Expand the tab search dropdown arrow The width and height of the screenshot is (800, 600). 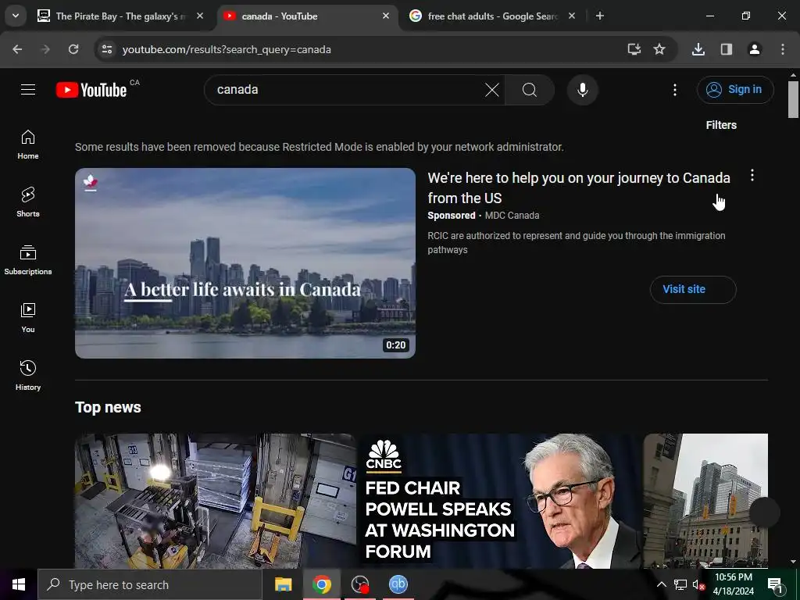[x=16, y=16]
